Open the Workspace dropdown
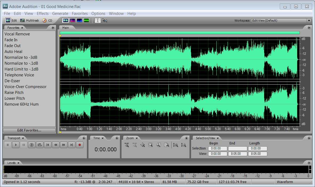This screenshot has height=187, width=315. [x=309, y=20]
